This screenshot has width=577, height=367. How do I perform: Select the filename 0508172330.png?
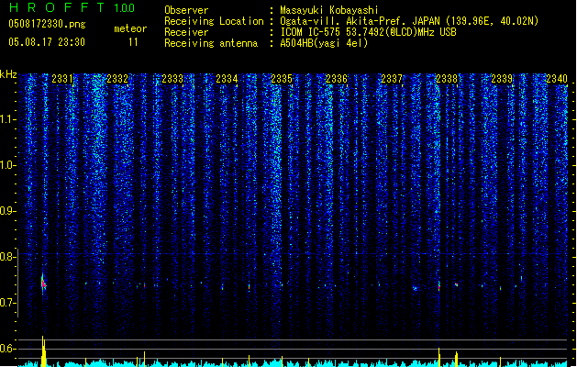pos(47,24)
